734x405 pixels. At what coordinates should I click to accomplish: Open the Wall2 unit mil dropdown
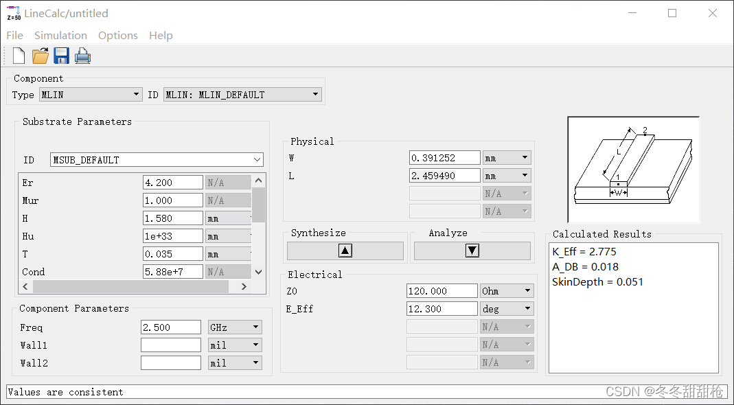tap(235, 363)
